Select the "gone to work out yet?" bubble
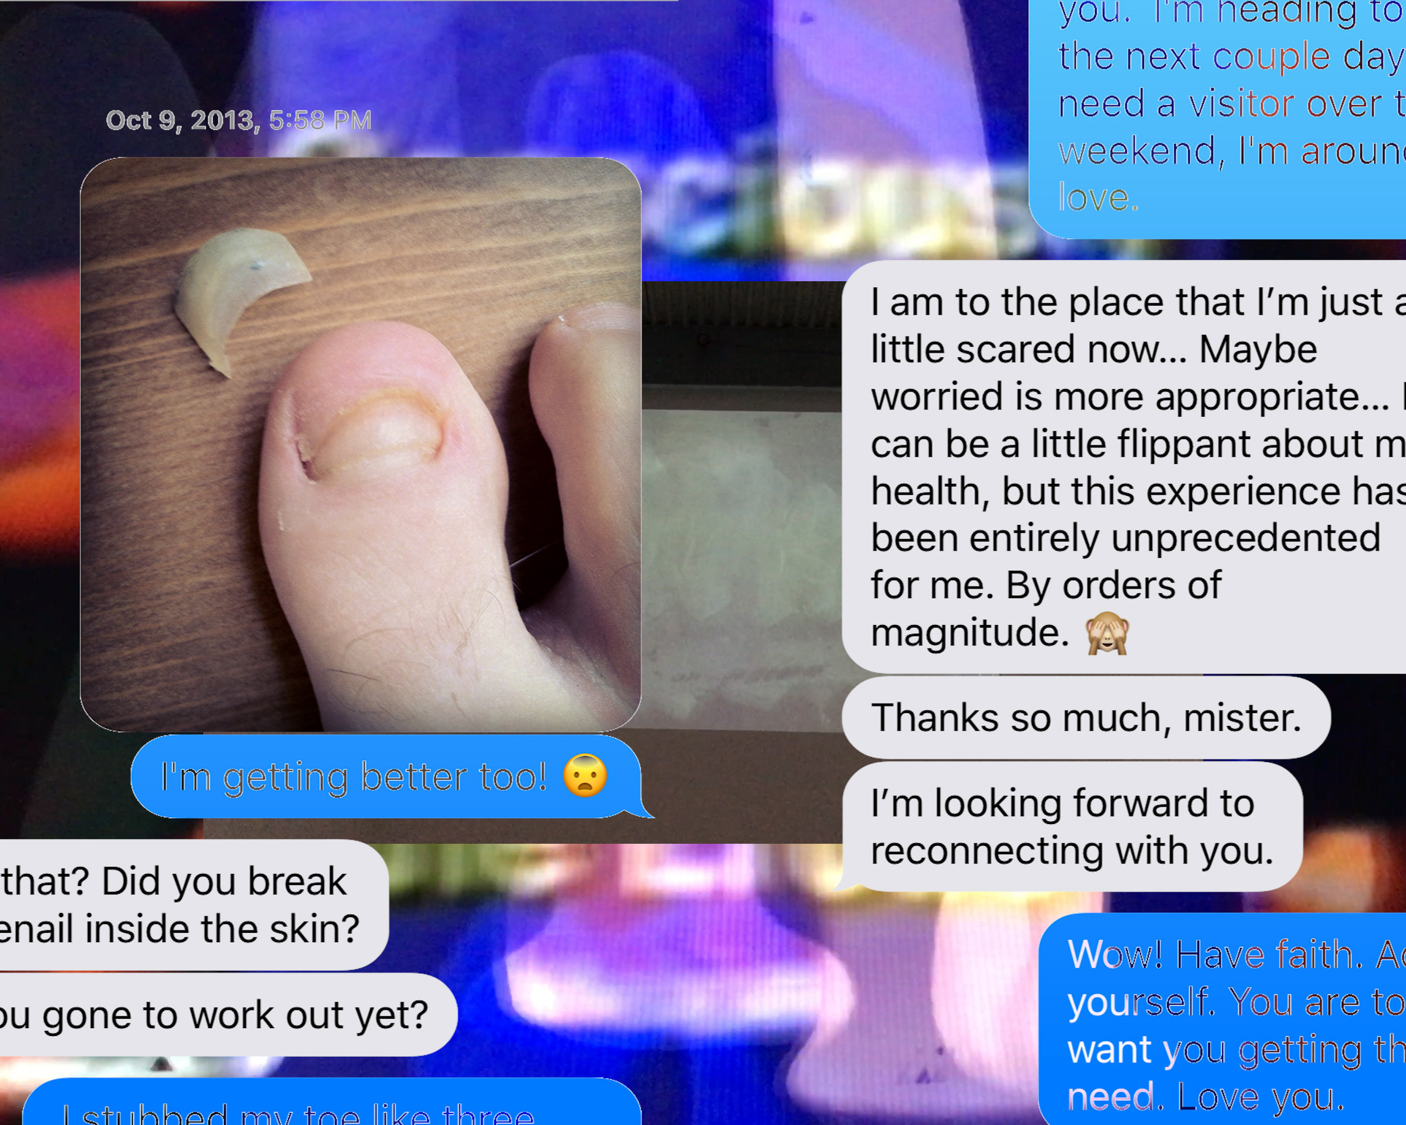This screenshot has height=1125, width=1406. [228, 1015]
